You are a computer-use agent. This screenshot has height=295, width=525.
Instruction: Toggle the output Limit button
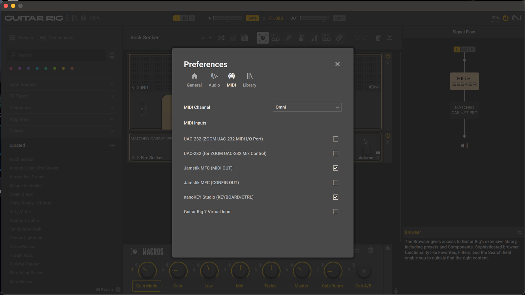point(339,18)
